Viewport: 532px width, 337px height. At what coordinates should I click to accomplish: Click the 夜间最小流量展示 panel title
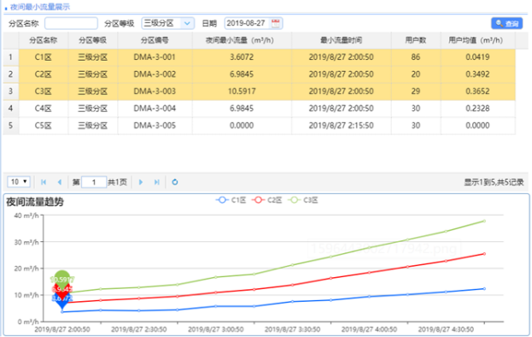point(40,7)
